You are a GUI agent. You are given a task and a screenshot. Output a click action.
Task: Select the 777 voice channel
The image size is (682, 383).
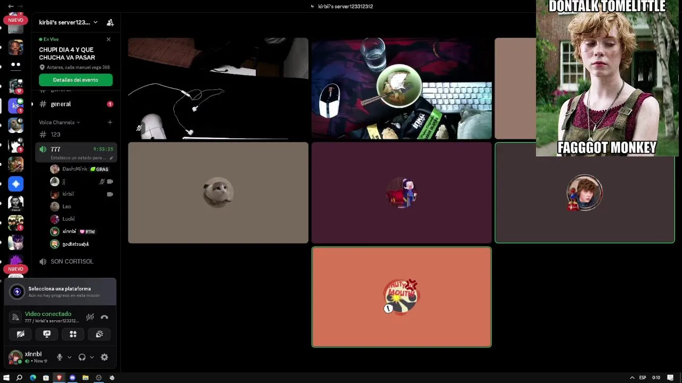[76, 153]
